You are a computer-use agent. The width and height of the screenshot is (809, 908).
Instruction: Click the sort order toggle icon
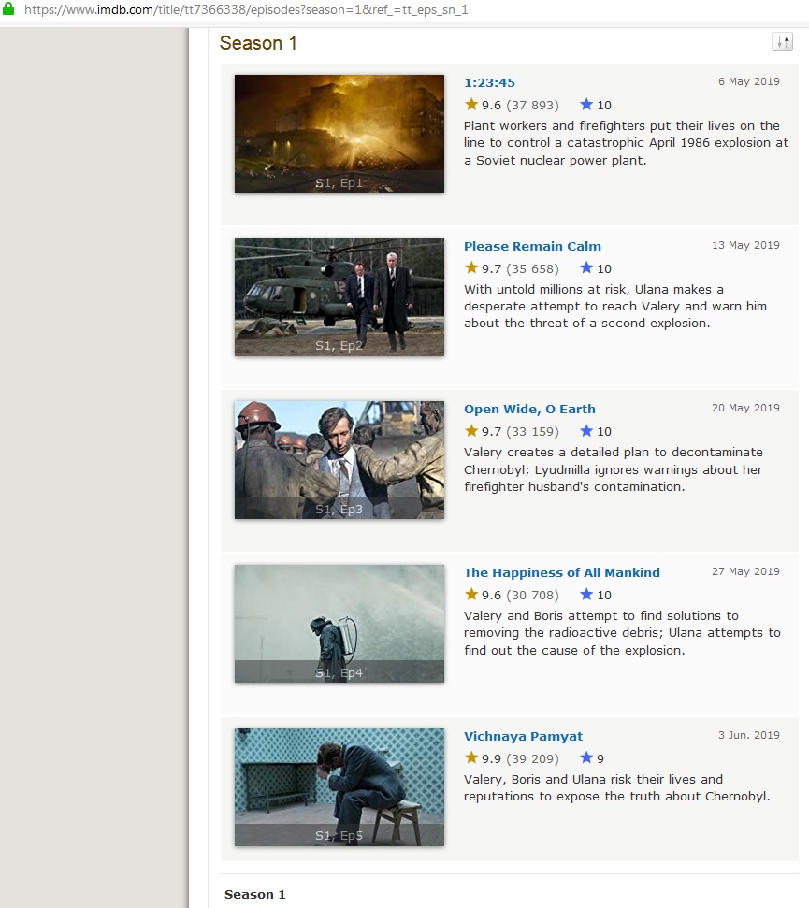tap(781, 42)
